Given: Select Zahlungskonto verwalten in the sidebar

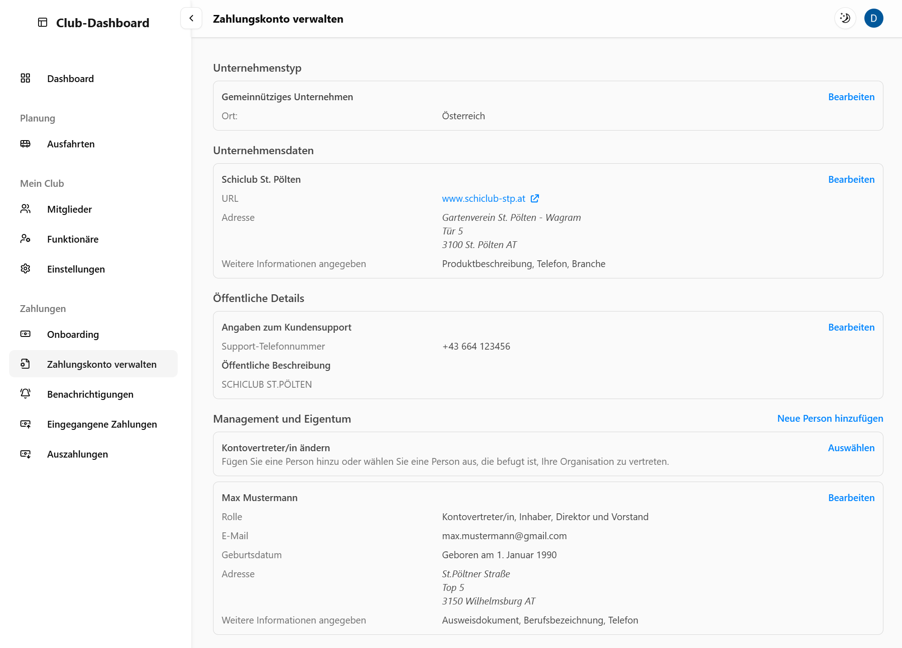Looking at the screenshot, I should pos(102,364).
